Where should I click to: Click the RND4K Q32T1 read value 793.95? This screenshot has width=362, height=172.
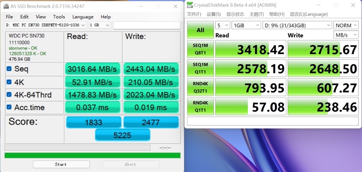(x=251, y=87)
